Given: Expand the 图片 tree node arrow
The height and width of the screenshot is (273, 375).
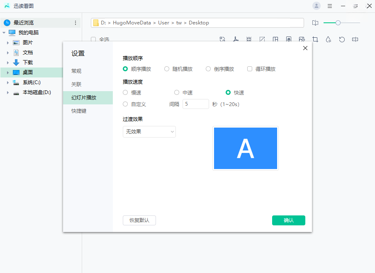Looking at the screenshot, I should pos(7,43).
